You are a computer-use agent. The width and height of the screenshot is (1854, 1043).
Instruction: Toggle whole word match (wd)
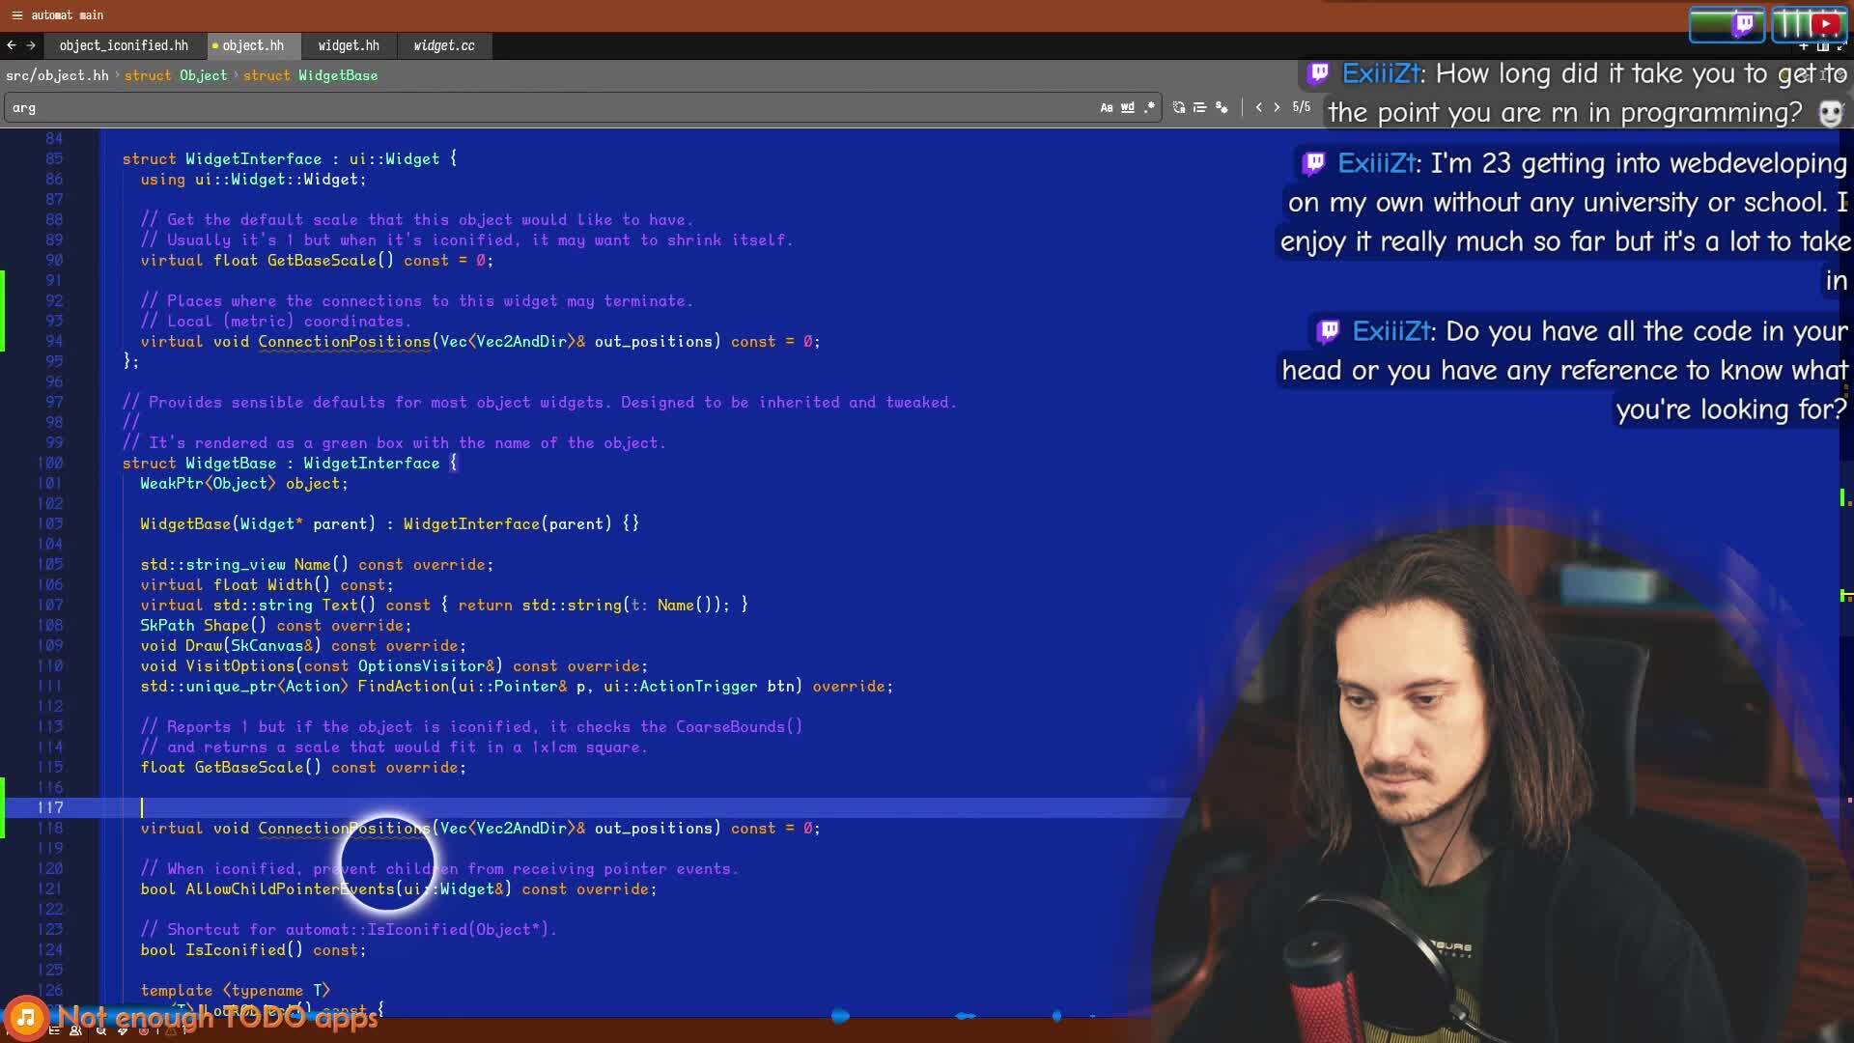(1127, 108)
